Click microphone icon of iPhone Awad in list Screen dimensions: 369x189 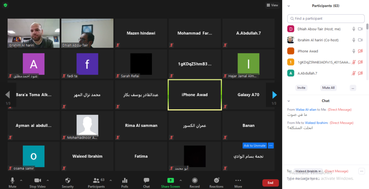pos(354,51)
